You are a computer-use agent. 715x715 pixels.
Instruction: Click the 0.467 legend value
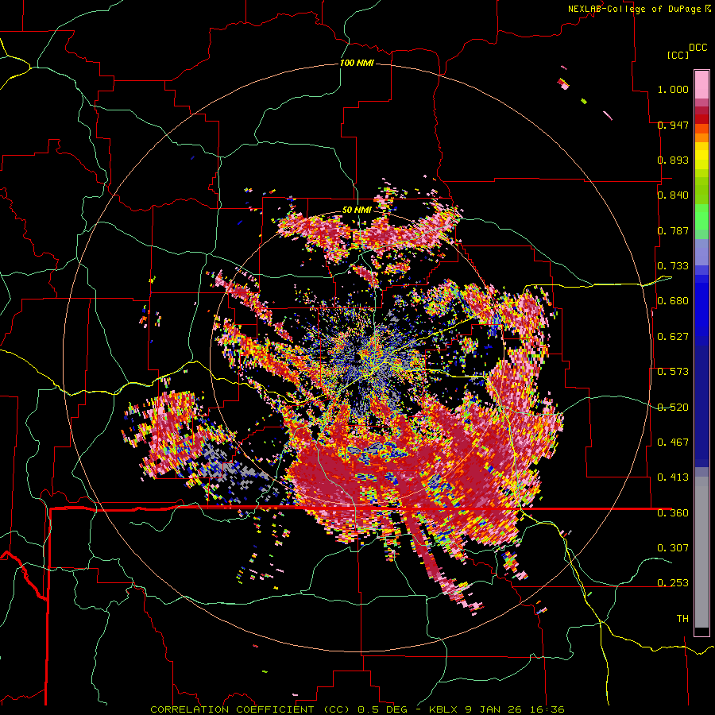click(x=673, y=443)
